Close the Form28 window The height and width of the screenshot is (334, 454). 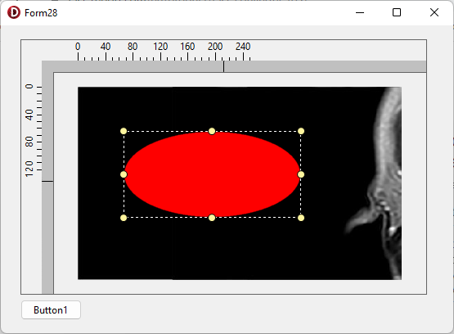(x=434, y=12)
